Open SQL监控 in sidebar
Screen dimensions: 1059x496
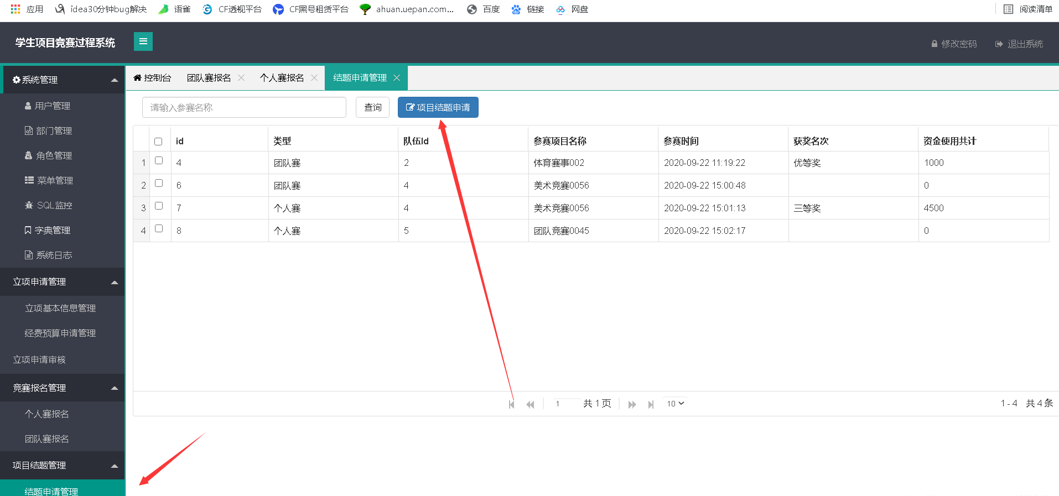63,205
